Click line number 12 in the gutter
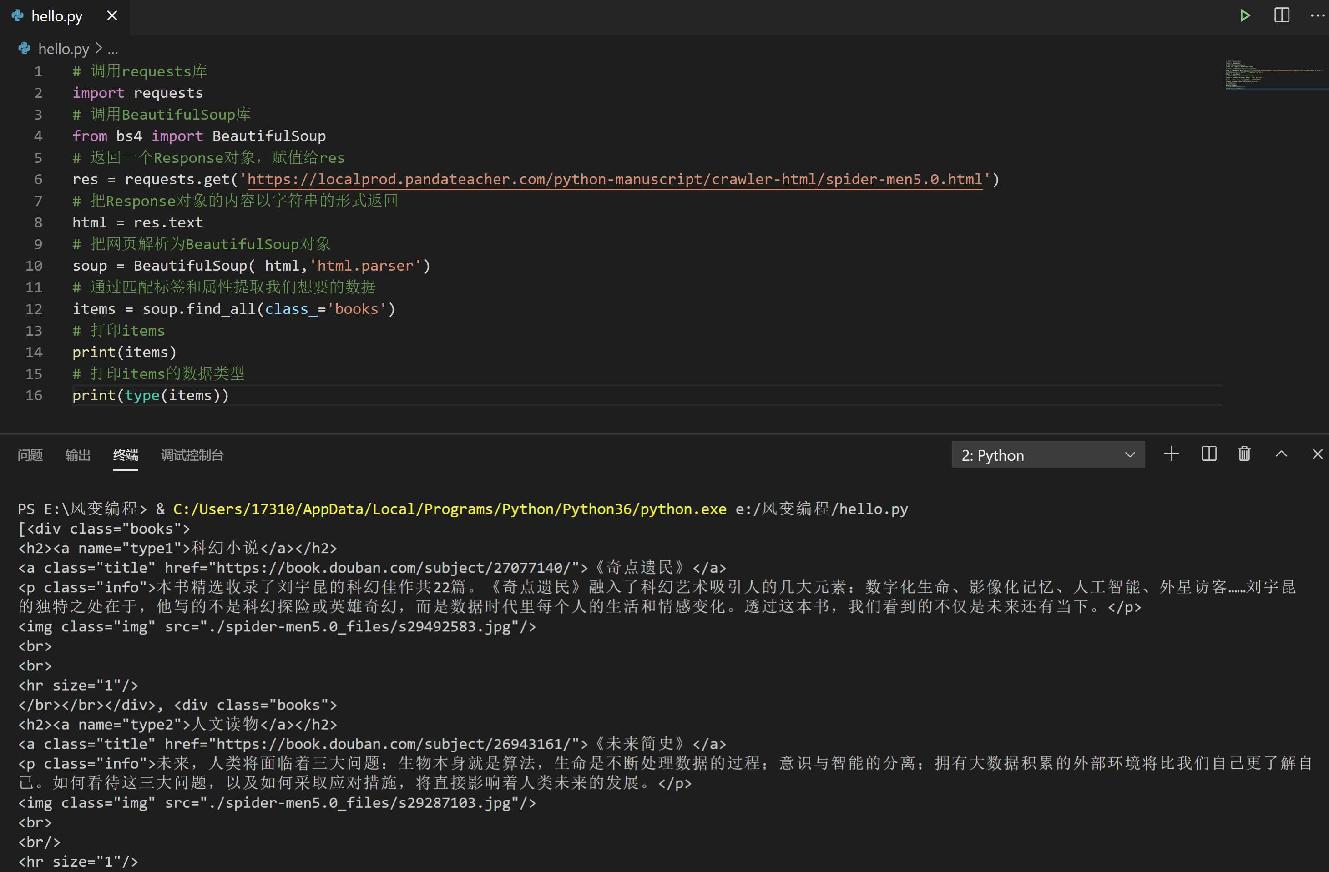Image resolution: width=1329 pixels, height=872 pixels. coord(34,309)
